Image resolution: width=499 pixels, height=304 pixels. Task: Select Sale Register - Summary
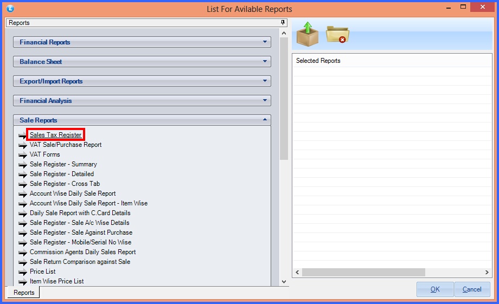coord(63,164)
